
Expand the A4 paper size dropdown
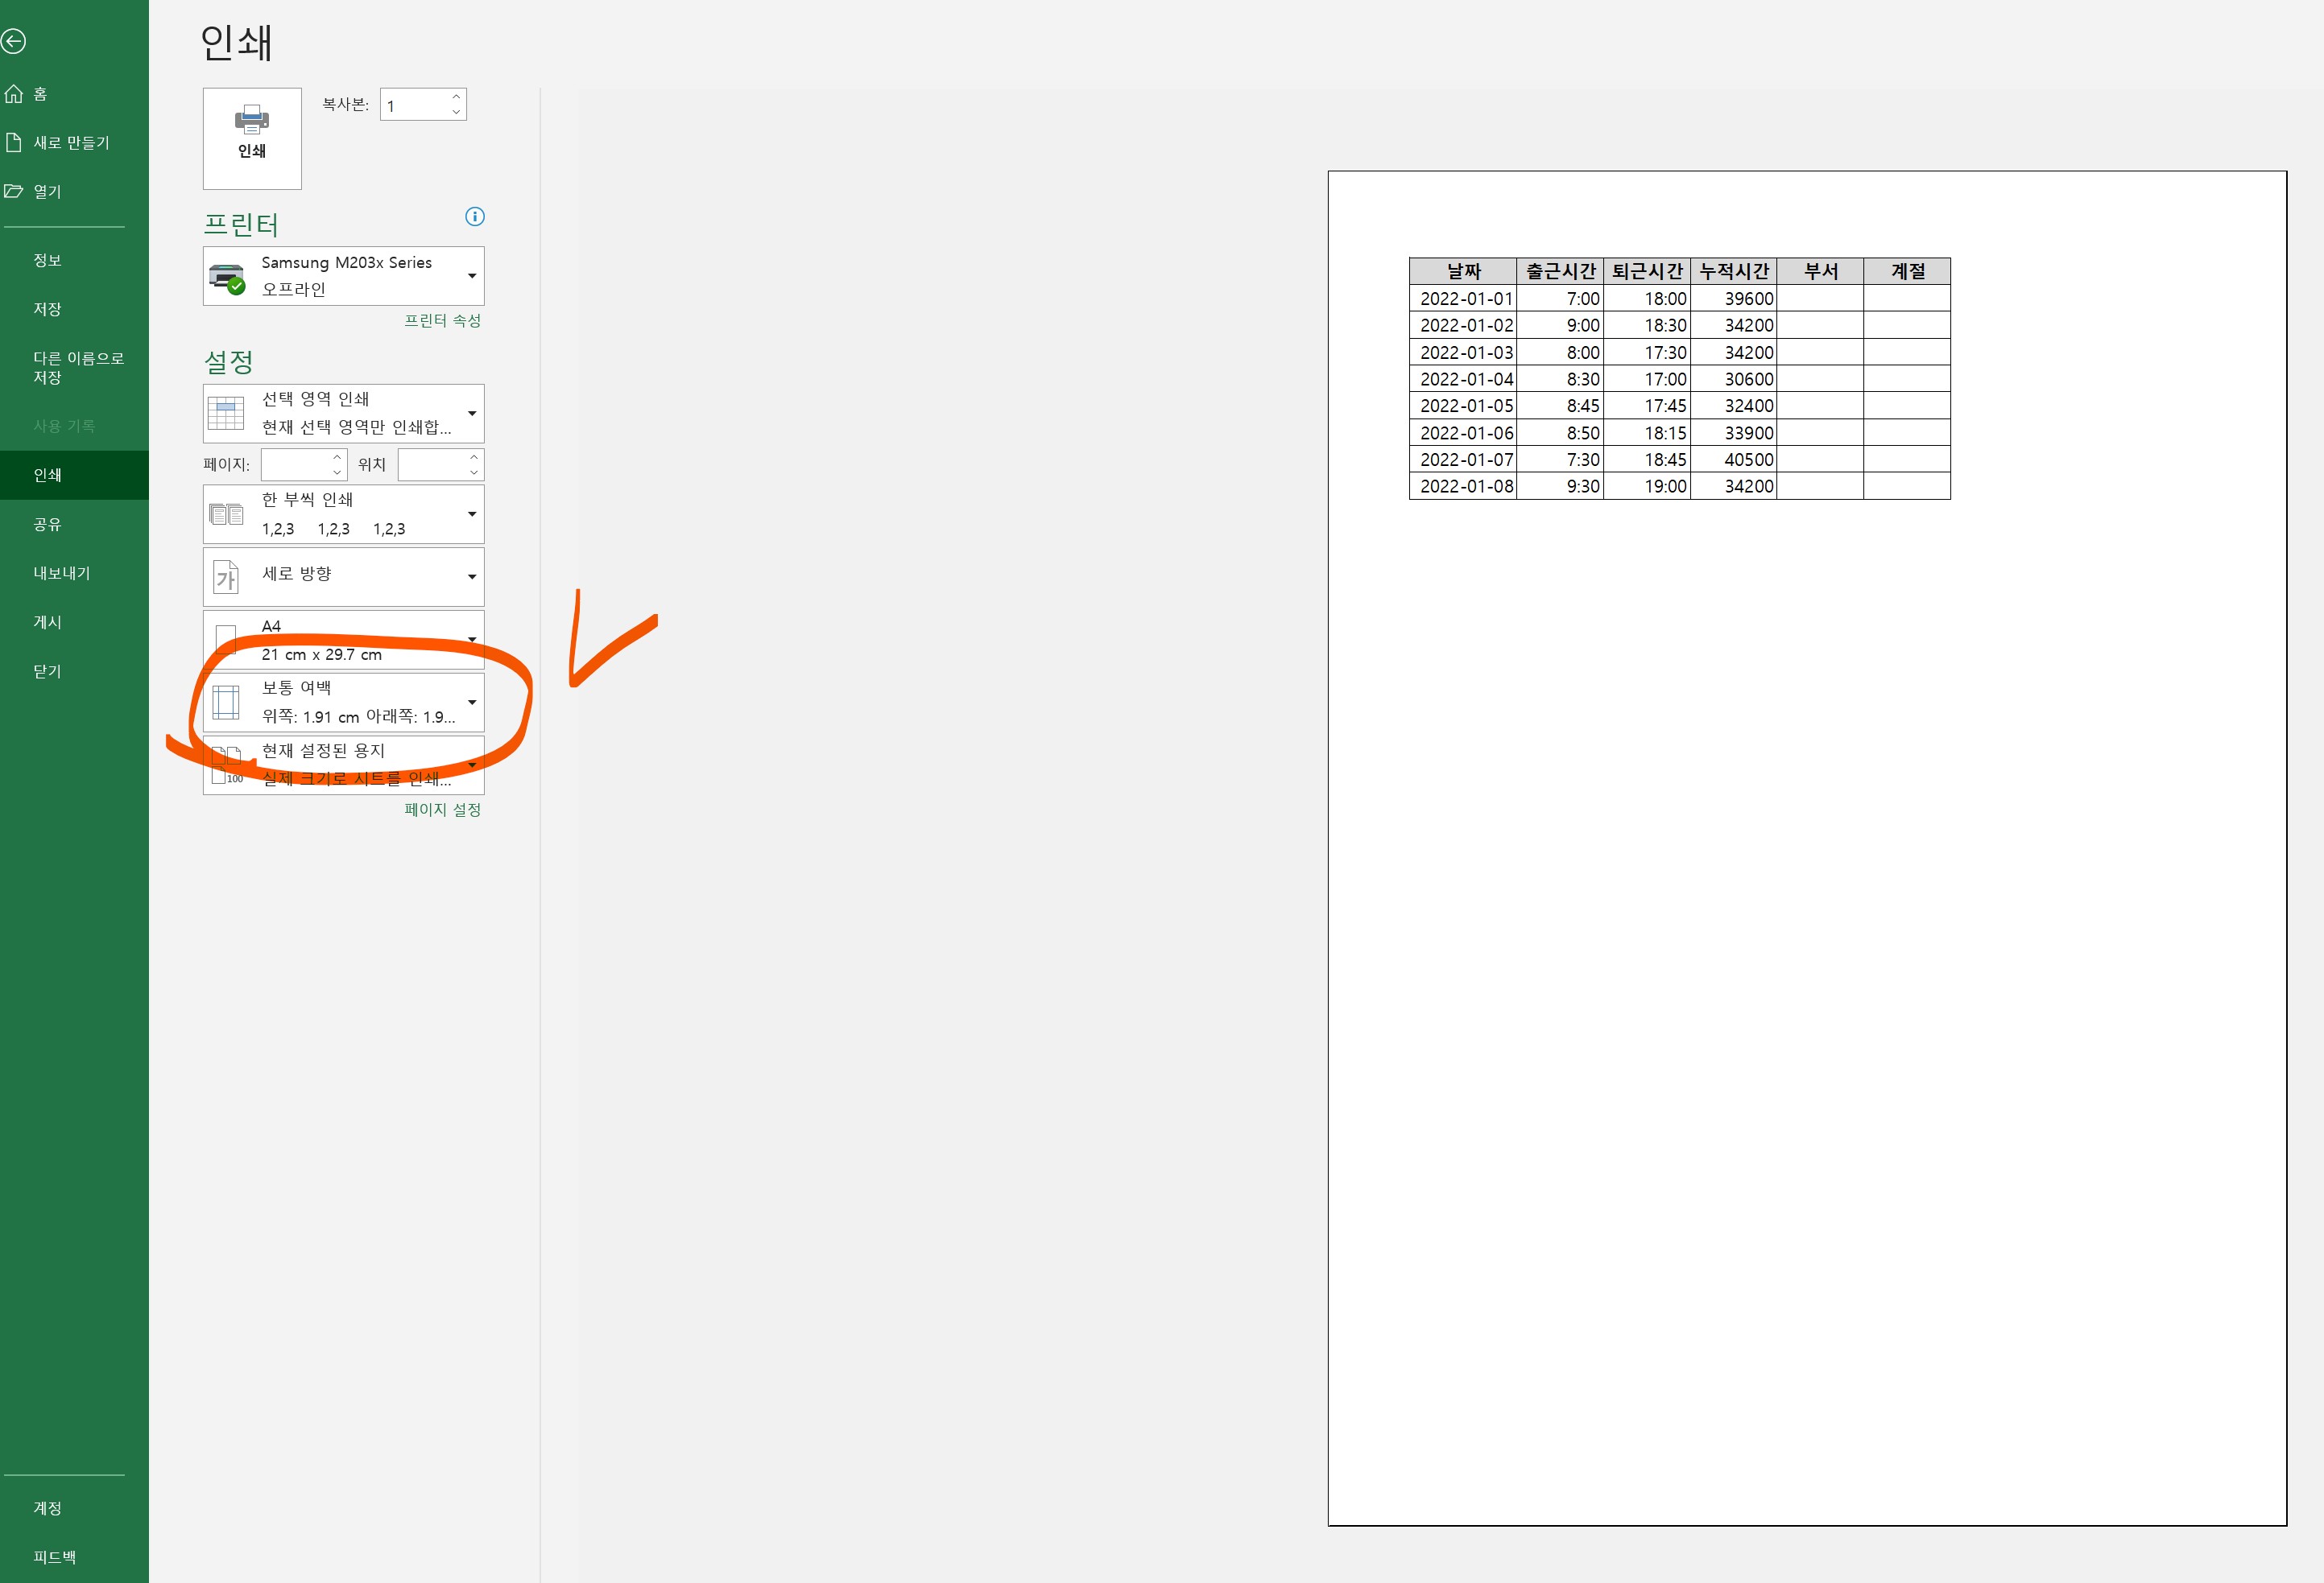(472, 640)
